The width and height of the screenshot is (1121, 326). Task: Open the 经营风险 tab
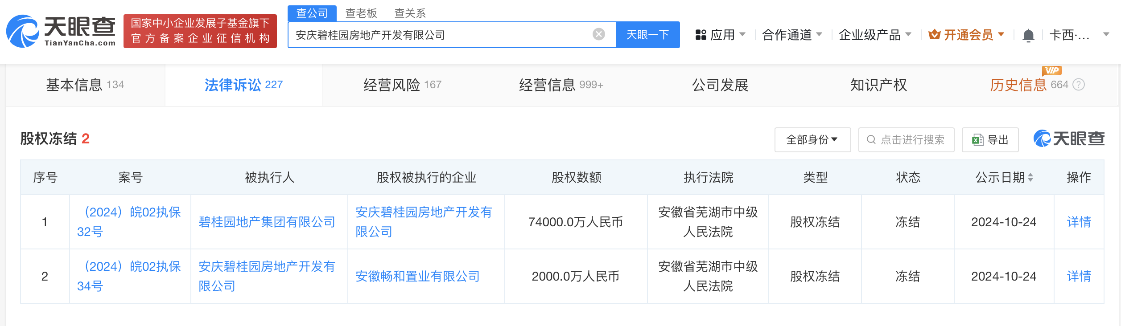pyautogui.click(x=402, y=85)
